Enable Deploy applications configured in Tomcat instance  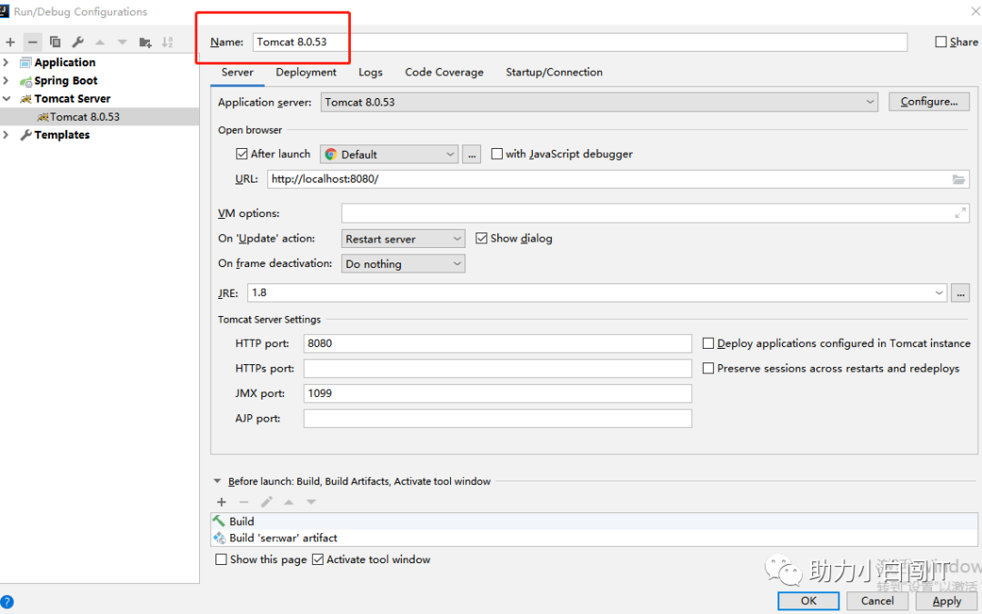click(x=707, y=343)
